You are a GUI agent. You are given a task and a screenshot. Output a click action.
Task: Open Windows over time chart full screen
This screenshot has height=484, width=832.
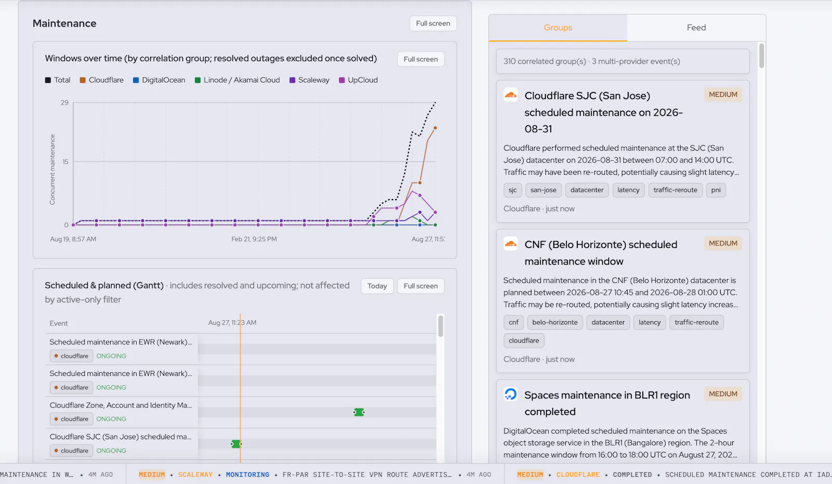421,59
